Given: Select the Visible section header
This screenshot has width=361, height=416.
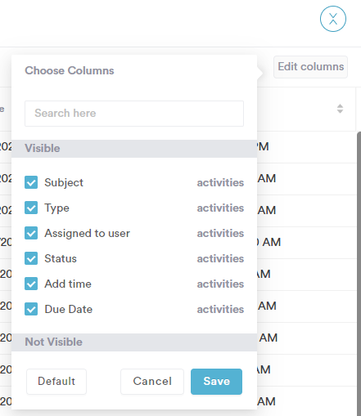Looking at the screenshot, I should tap(134, 149).
